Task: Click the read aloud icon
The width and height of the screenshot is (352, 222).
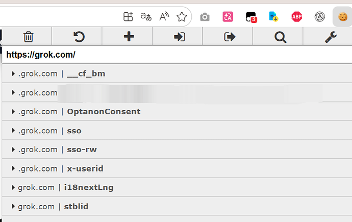Action: coord(164,17)
